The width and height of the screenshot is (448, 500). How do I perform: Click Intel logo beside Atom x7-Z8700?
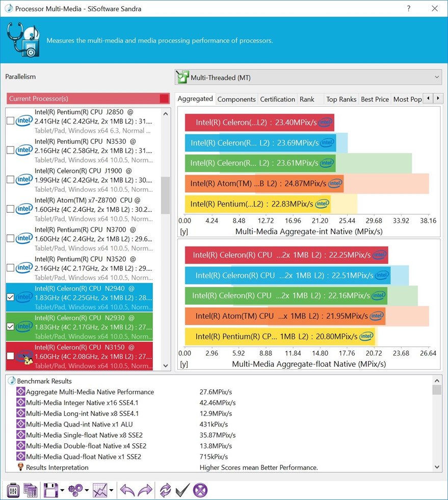point(24,209)
